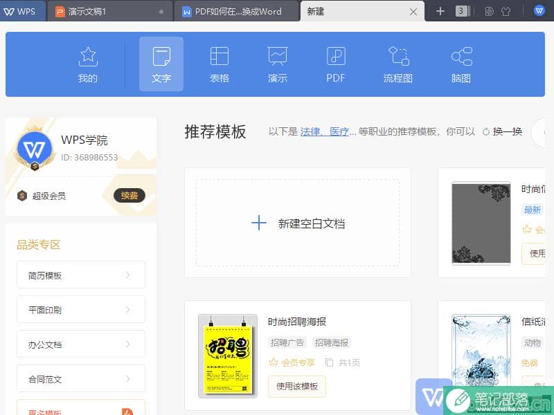The image size is (554, 415).
Task: Click the 推荐模板 heading
Action: 215,131
